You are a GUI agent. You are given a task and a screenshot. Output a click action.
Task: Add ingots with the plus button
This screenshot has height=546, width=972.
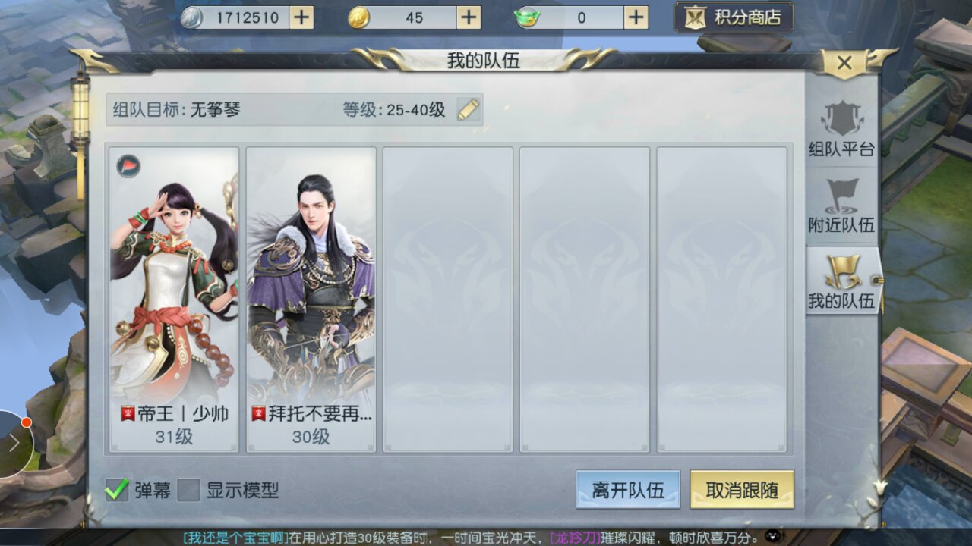[636, 17]
